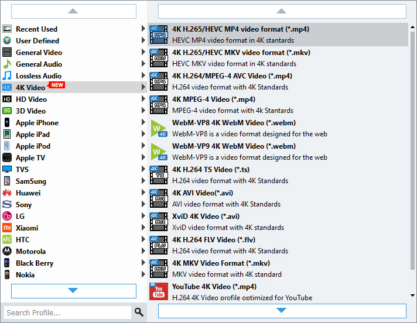This screenshot has width=417, height=323.
Task: Click the Huawei logo icon
Action: click(7, 193)
